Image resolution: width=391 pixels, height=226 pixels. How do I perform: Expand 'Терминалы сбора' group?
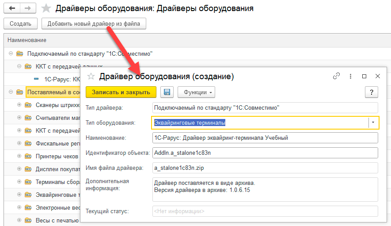pos(19,182)
